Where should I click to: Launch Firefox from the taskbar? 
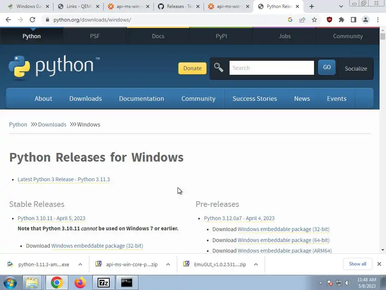click(80, 282)
